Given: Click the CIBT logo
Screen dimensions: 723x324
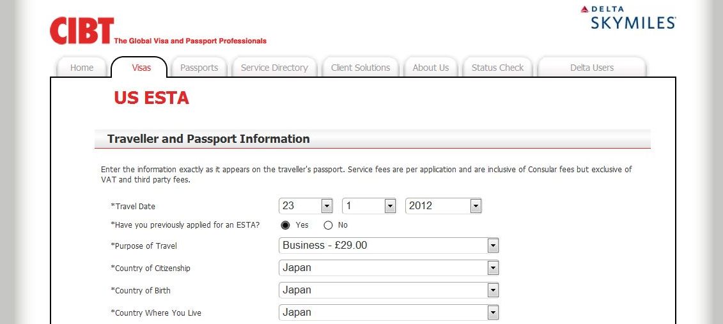Looking at the screenshot, I should tap(82, 31).
